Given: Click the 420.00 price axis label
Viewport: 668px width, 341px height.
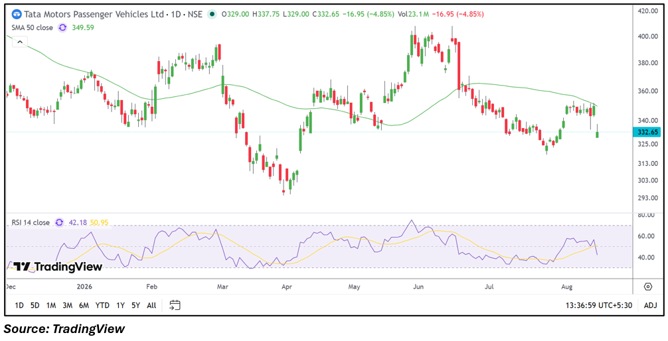Looking at the screenshot, I should [649, 10].
